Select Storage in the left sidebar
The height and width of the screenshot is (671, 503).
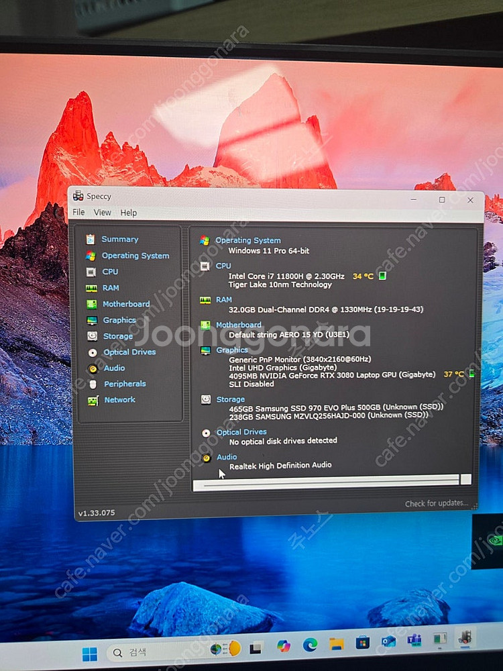click(x=117, y=336)
